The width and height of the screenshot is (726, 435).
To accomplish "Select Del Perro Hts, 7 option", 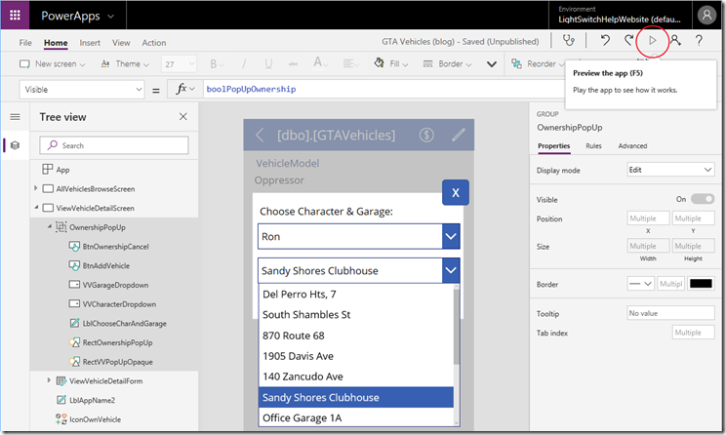I will [x=356, y=295].
